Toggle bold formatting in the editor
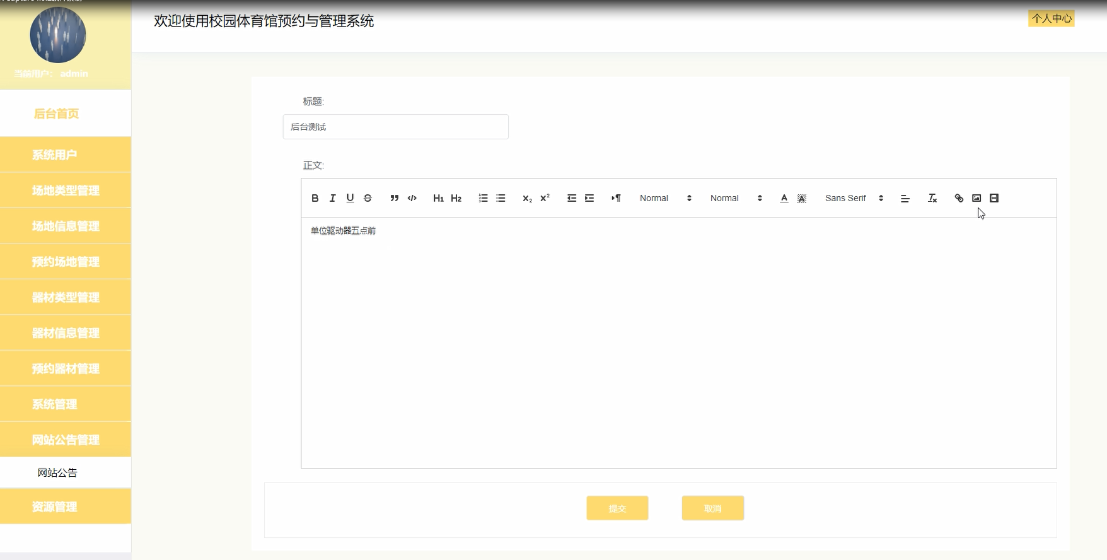The height and width of the screenshot is (560, 1107). [x=315, y=198]
